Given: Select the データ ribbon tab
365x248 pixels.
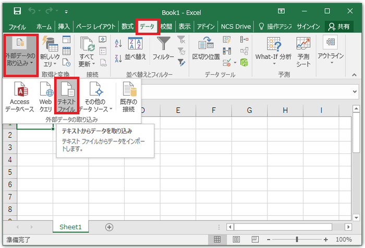Looking at the screenshot, I should (x=148, y=27).
